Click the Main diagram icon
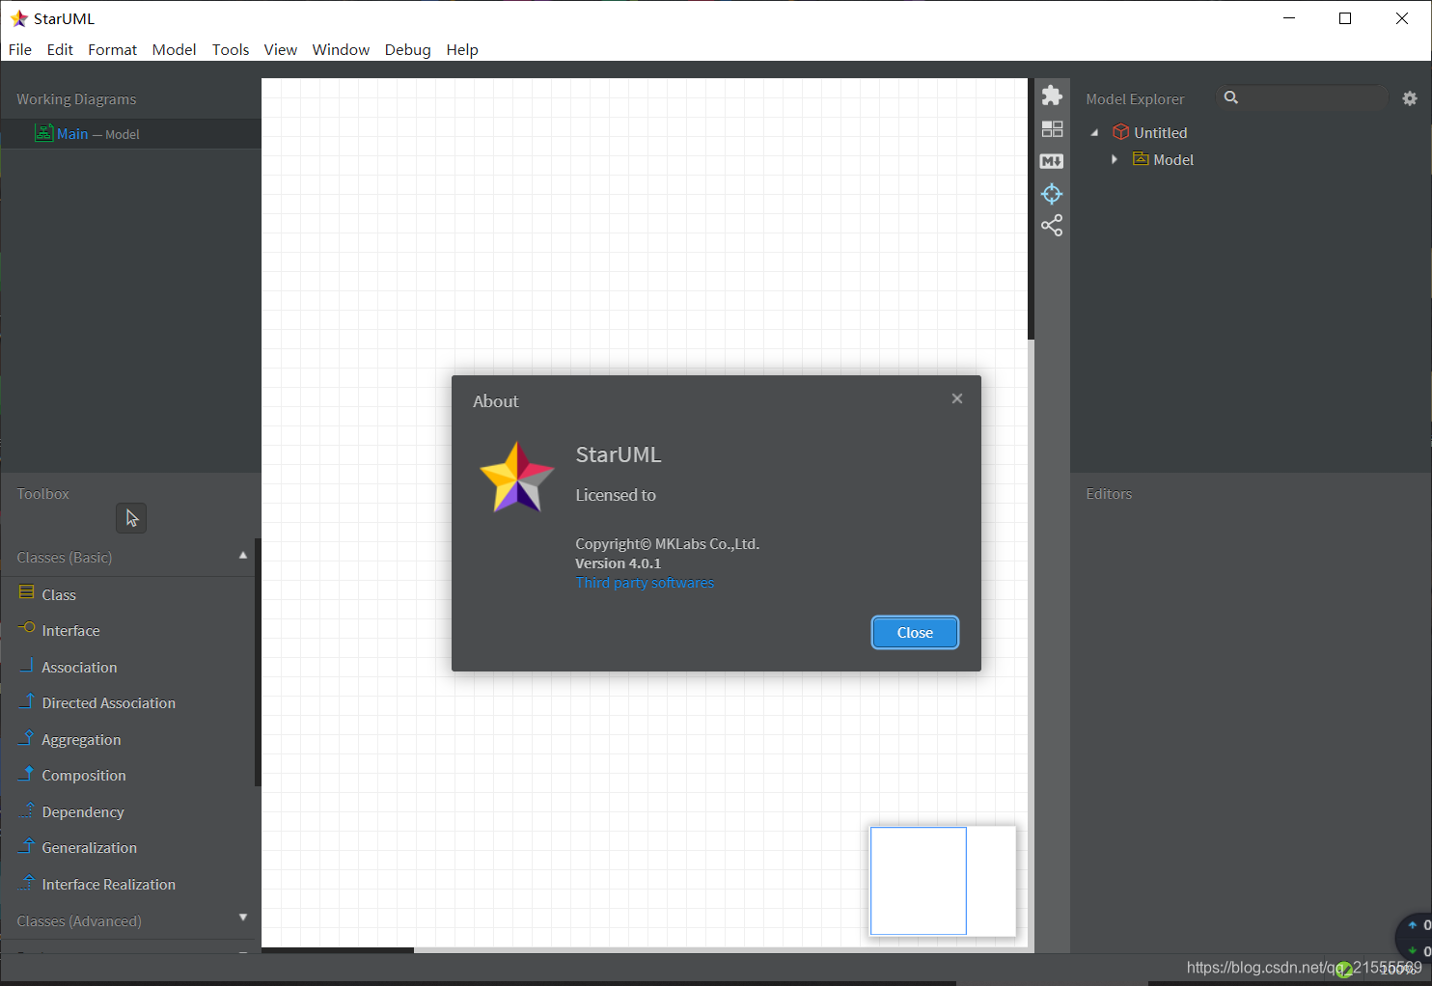Image resolution: width=1432 pixels, height=986 pixels. (x=43, y=133)
